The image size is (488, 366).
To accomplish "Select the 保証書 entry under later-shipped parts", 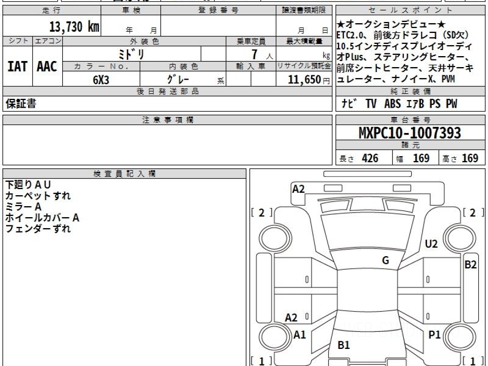I will point(21,104).
